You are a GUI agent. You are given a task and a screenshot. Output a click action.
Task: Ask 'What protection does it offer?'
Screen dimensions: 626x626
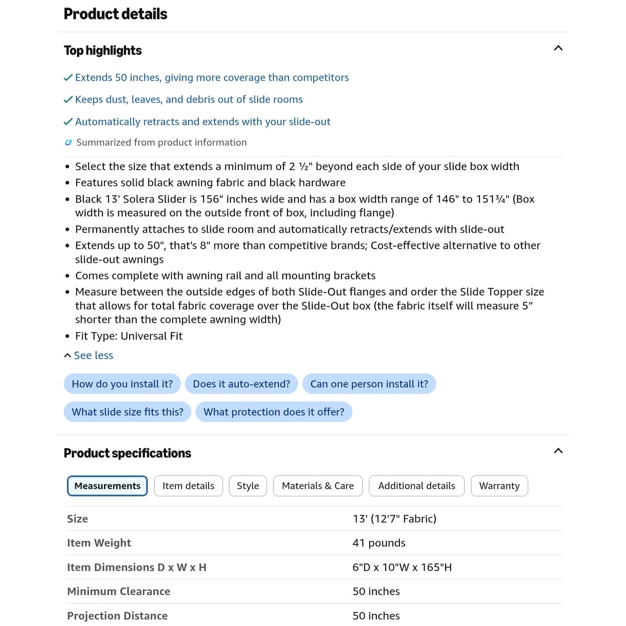(274, 412)
